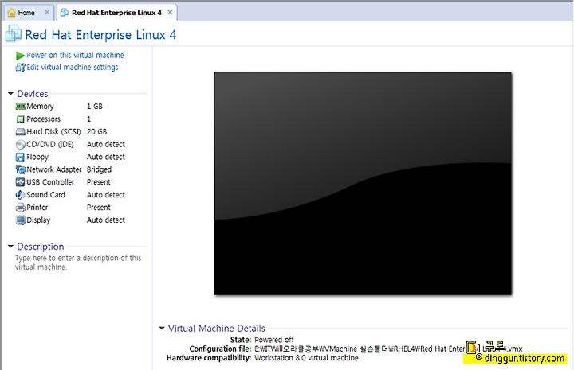Collapse the Virtual Machine Details section

tap(162, 328)
